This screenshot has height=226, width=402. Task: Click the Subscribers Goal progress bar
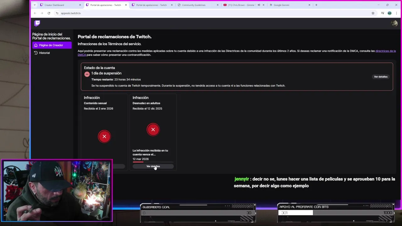coord(198,213)
